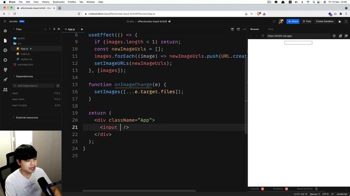This screenshot has height=196, width=350.
Task: Open the user avatar menu
Action: click(x=281, y=21)
